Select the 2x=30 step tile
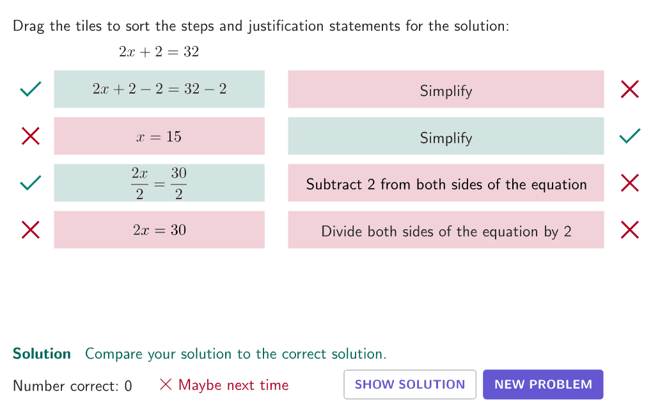The image size is (660, 413). pos(159,230)
